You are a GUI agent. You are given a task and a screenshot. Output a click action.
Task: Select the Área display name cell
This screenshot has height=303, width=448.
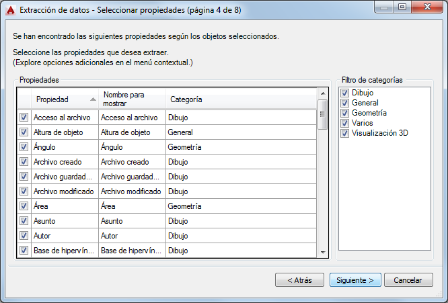[x=131, y=206]
